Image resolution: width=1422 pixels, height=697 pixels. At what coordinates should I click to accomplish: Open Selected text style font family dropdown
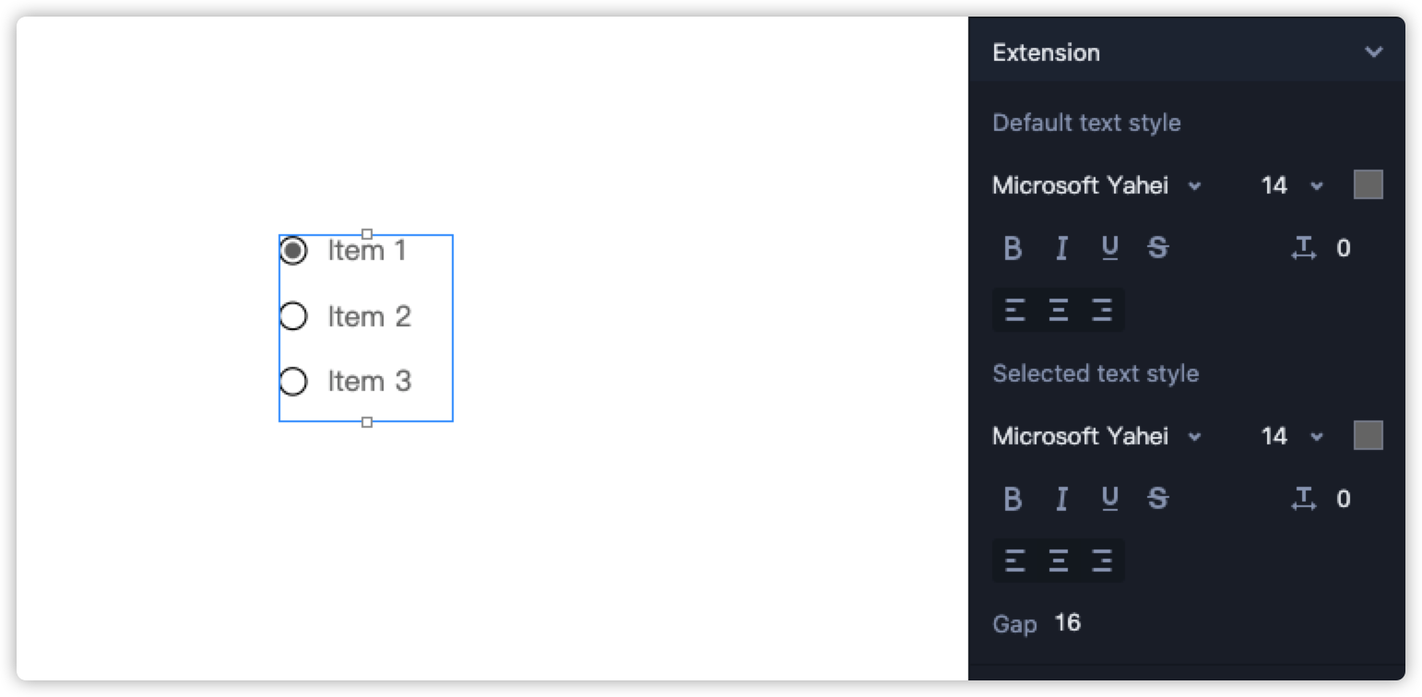click(x=1097, y=436)
